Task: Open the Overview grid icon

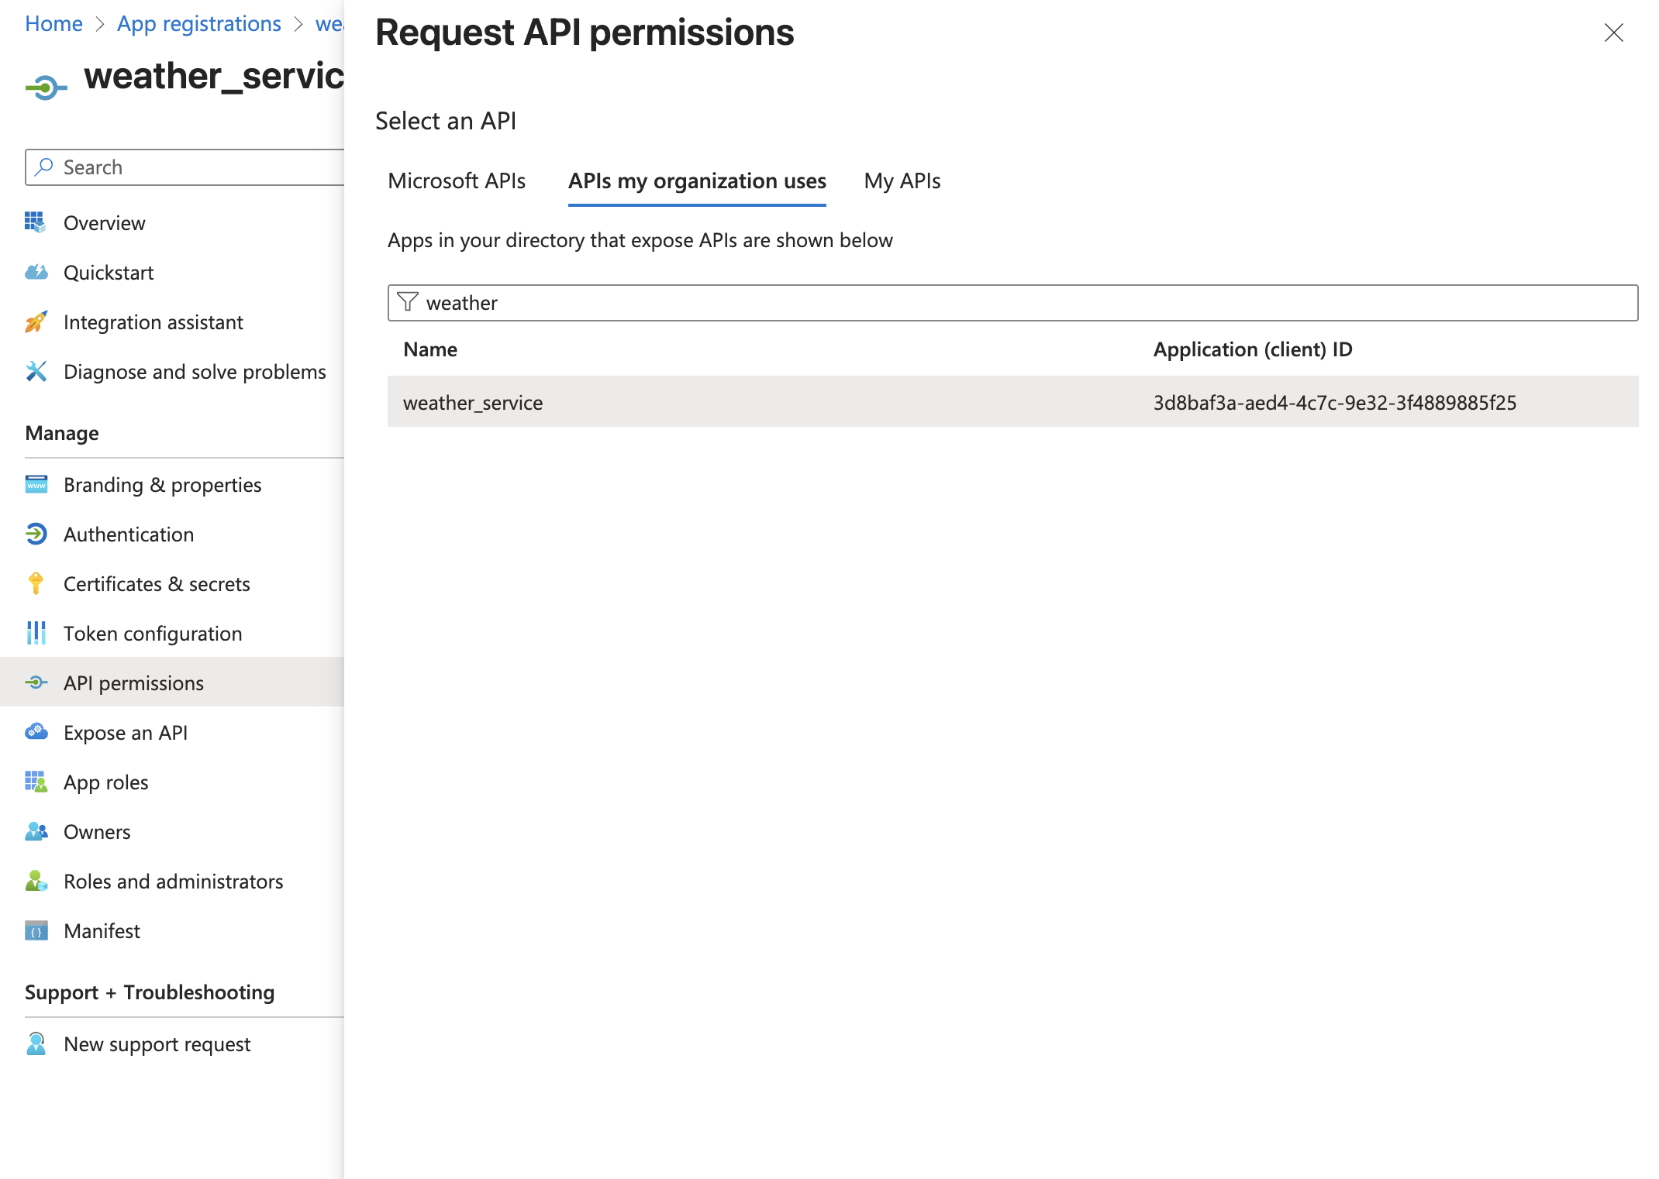Action: click(x=36, y=222)
